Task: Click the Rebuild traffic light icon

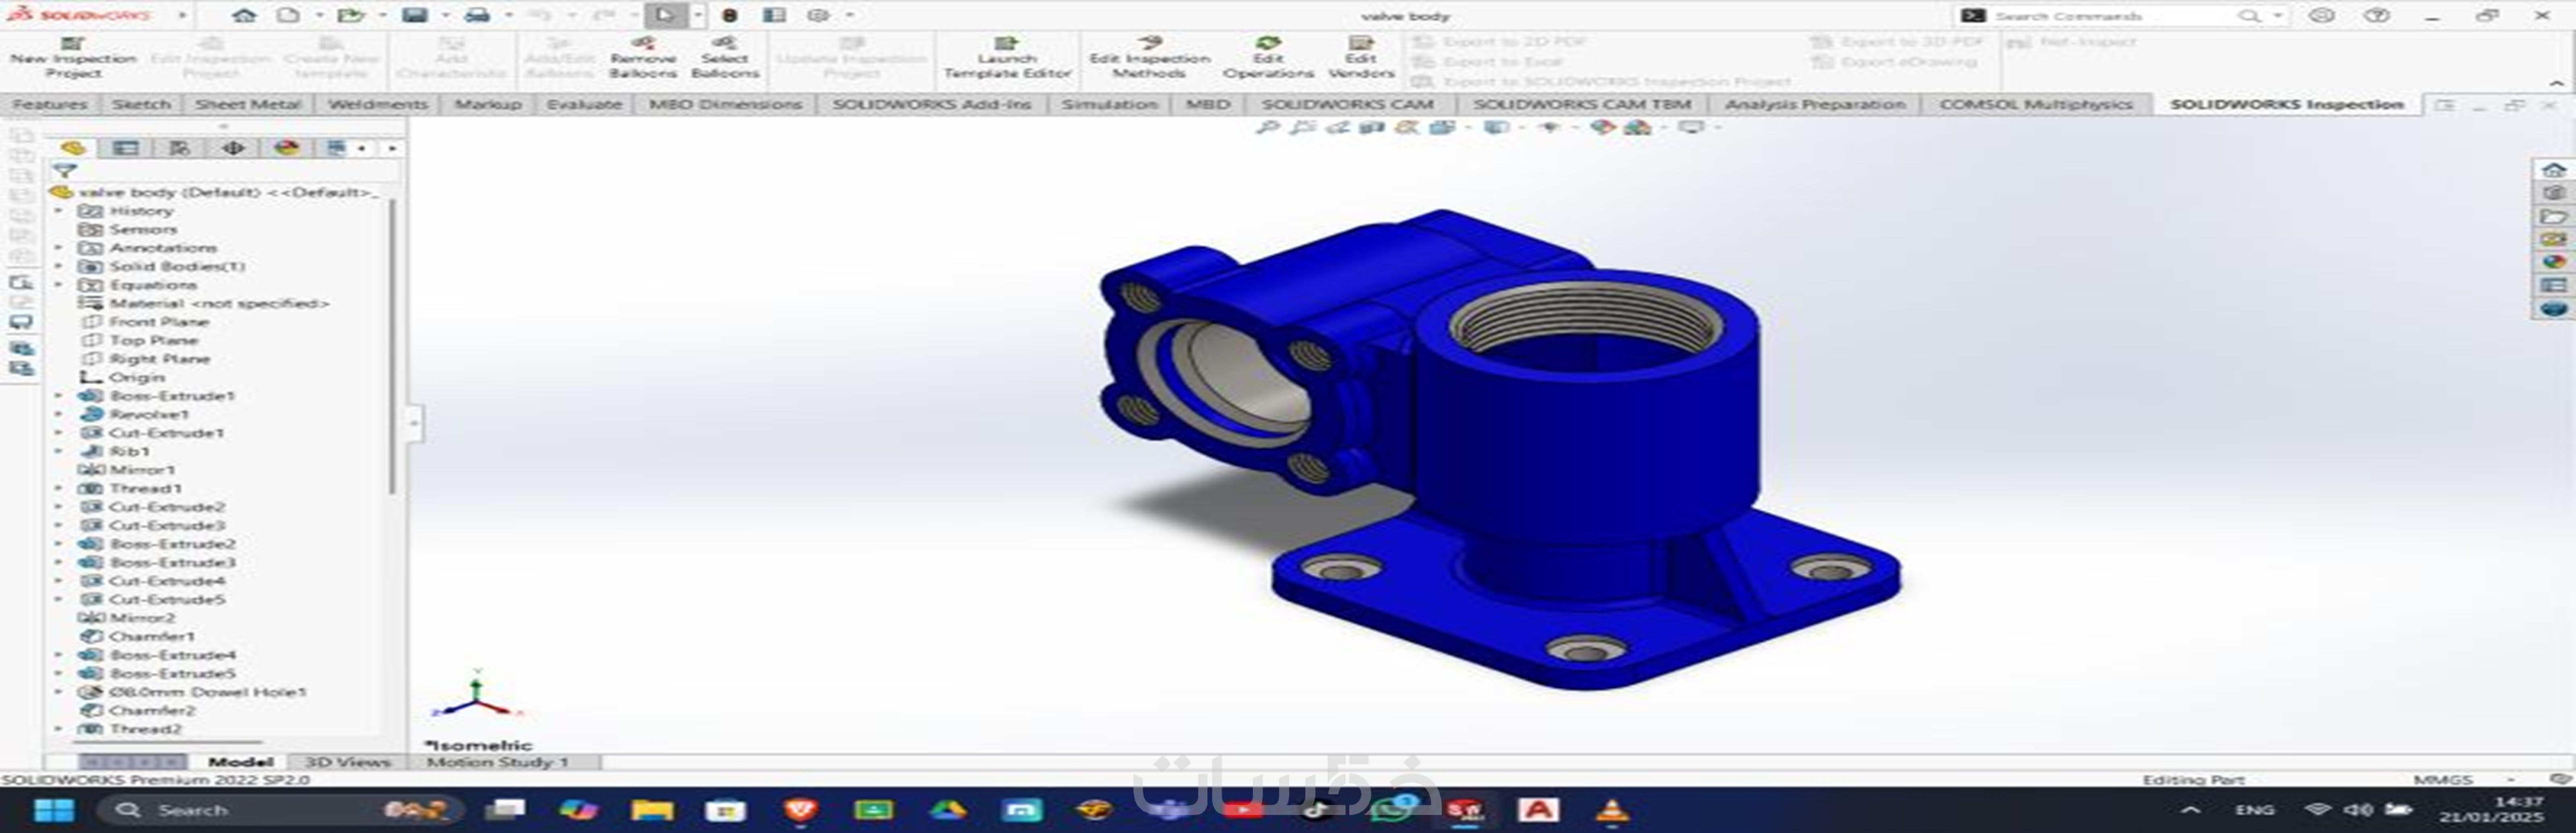Action: (730, 15)
